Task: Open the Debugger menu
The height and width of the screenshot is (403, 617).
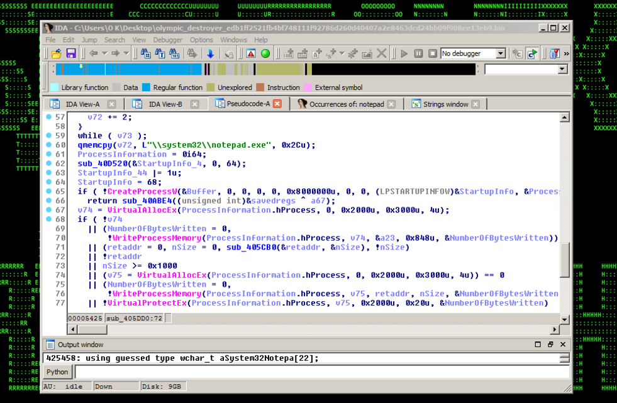Action: (x=167, y=40)
